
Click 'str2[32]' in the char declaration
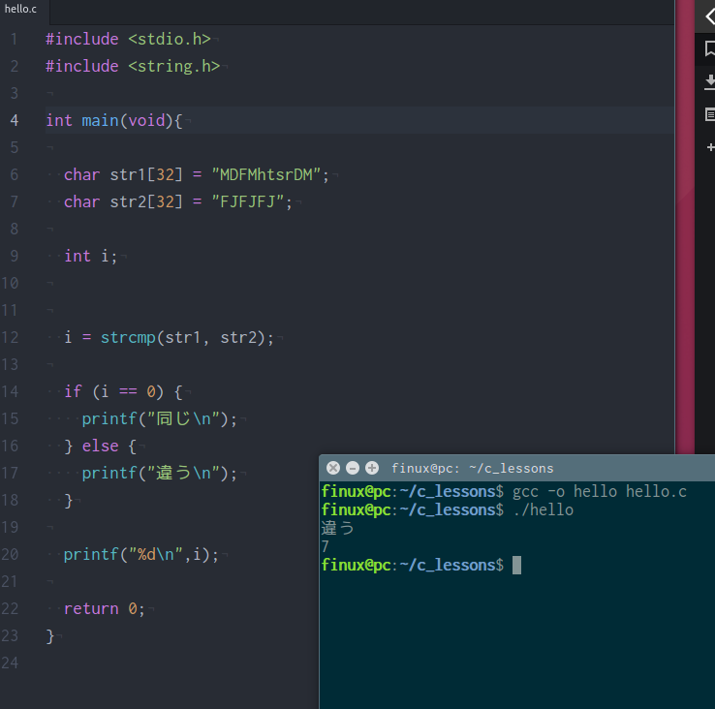tap(146, 201)
